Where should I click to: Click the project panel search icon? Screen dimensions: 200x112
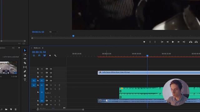(x=1, y=109)
